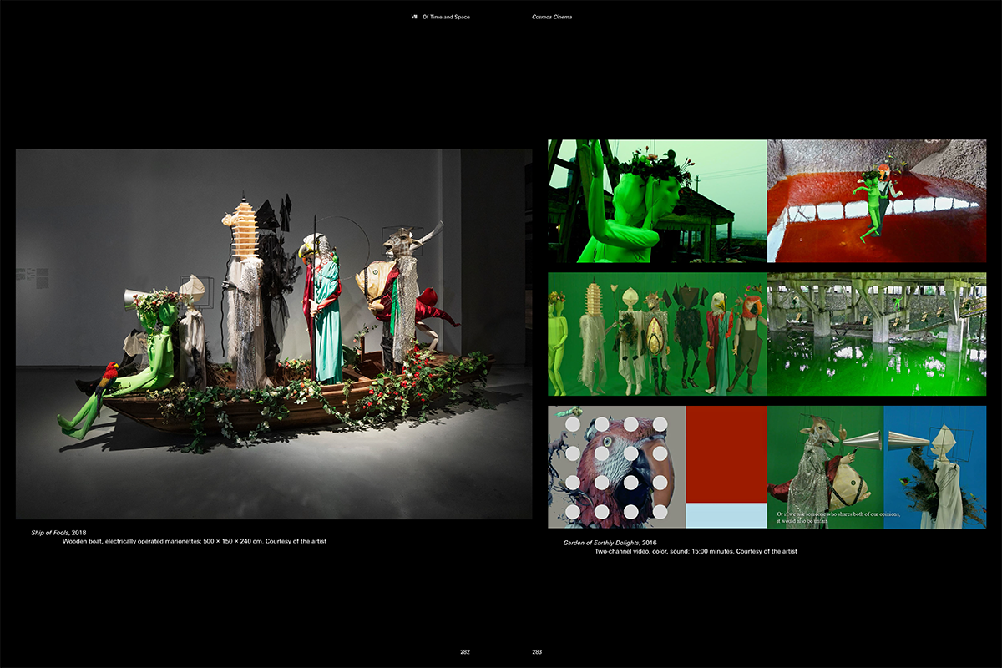Click the light blue color block
Viewport: 1002px width, 668px height.
(x=726, y=516)
